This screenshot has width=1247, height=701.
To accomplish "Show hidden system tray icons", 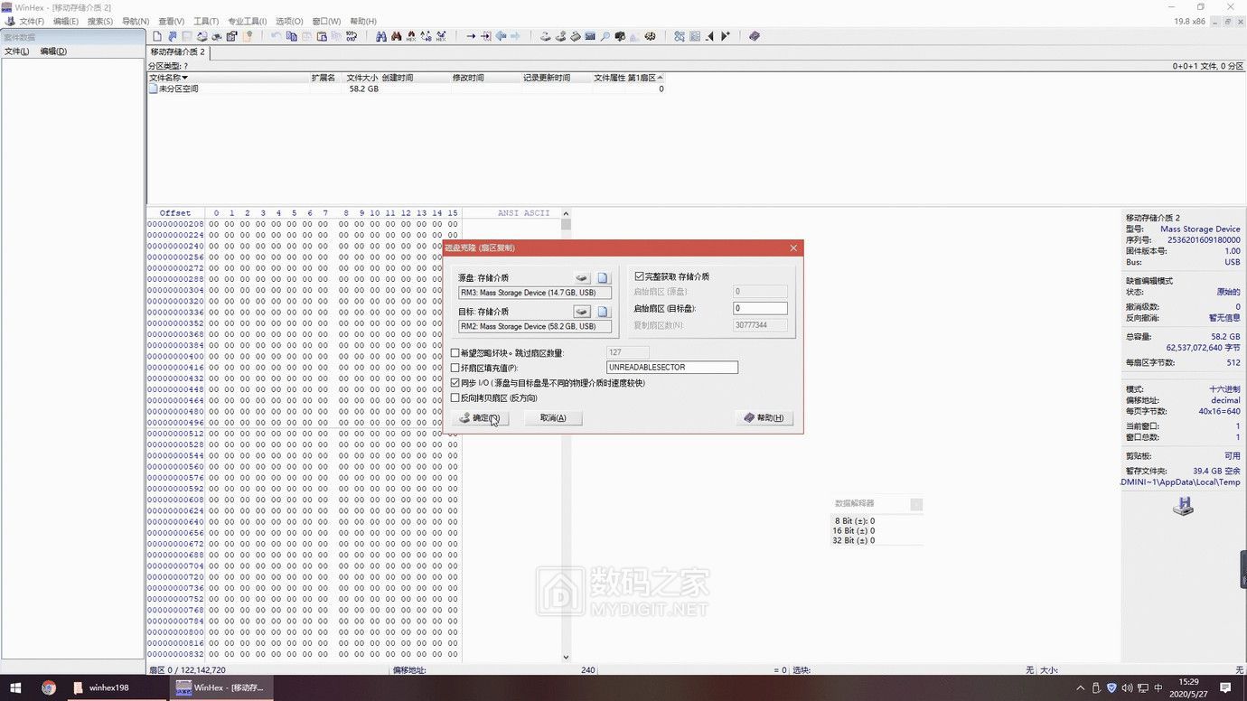I will 1081,688.
